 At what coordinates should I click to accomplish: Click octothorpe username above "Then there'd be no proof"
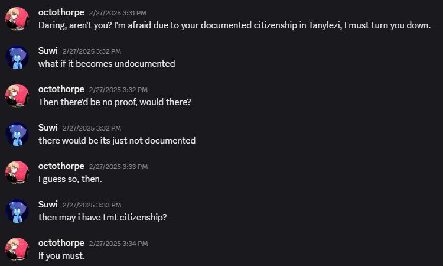click(x=61, y=89)
